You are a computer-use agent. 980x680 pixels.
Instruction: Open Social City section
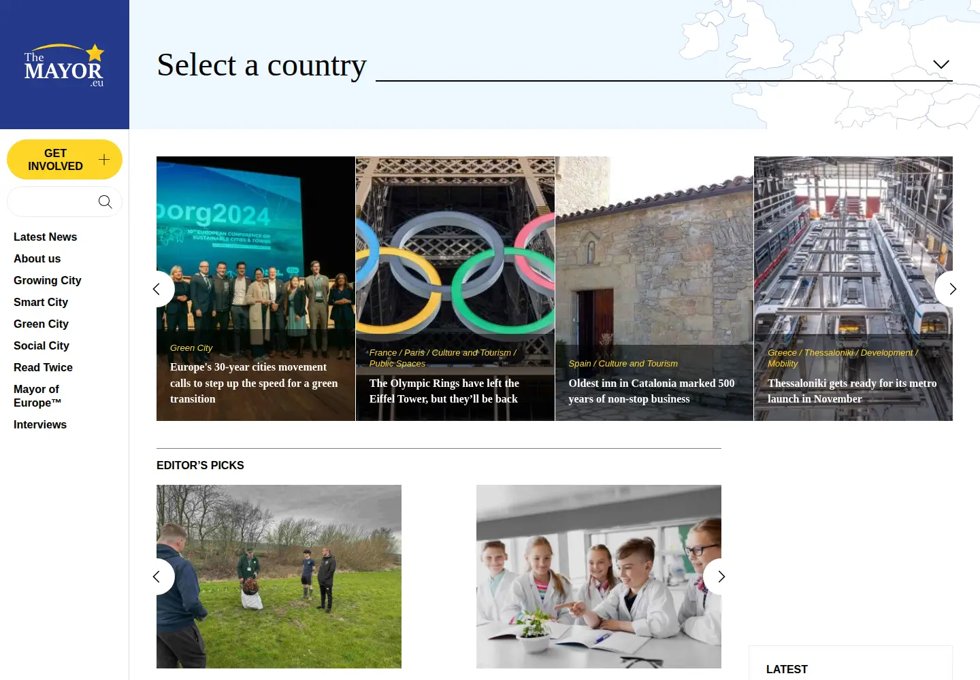point(42,345)
